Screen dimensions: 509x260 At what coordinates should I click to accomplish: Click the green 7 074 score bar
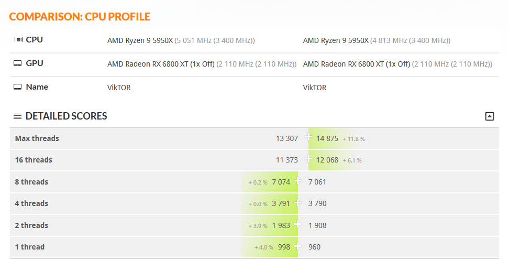pyautogui.click(x=281, y=182)
